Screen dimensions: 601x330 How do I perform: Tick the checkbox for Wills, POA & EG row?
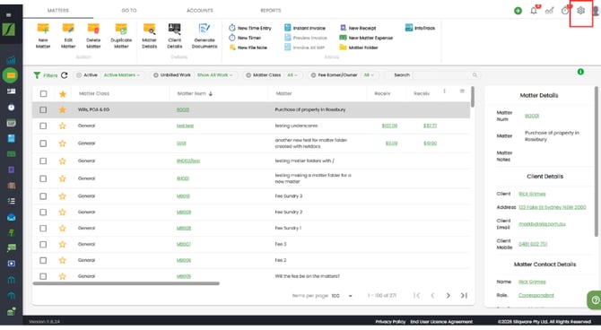pos(43,109)
